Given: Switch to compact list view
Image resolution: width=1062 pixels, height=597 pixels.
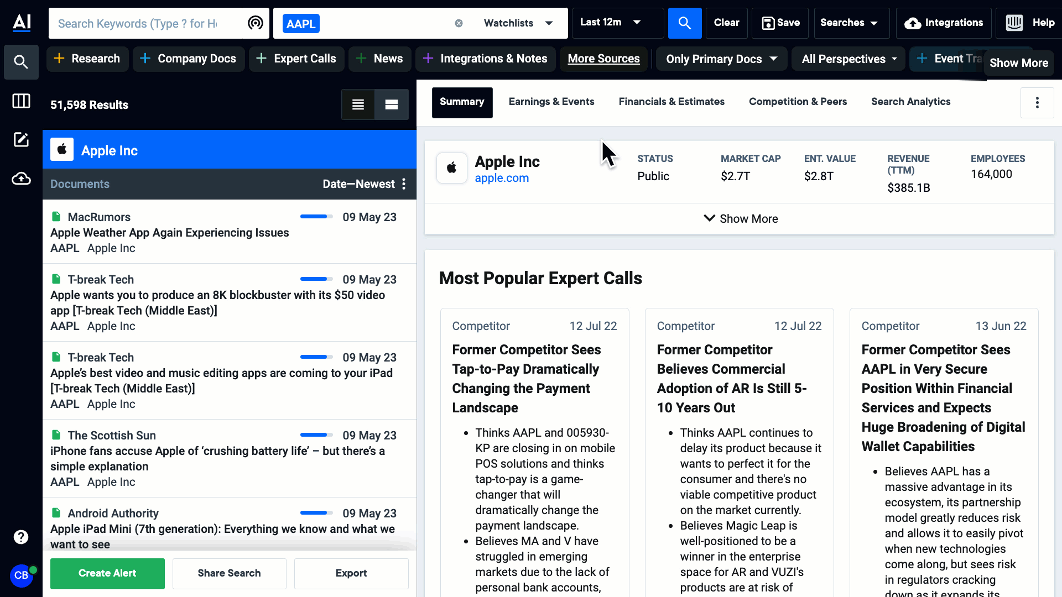Looking at the screenshot, I should 358,104.
